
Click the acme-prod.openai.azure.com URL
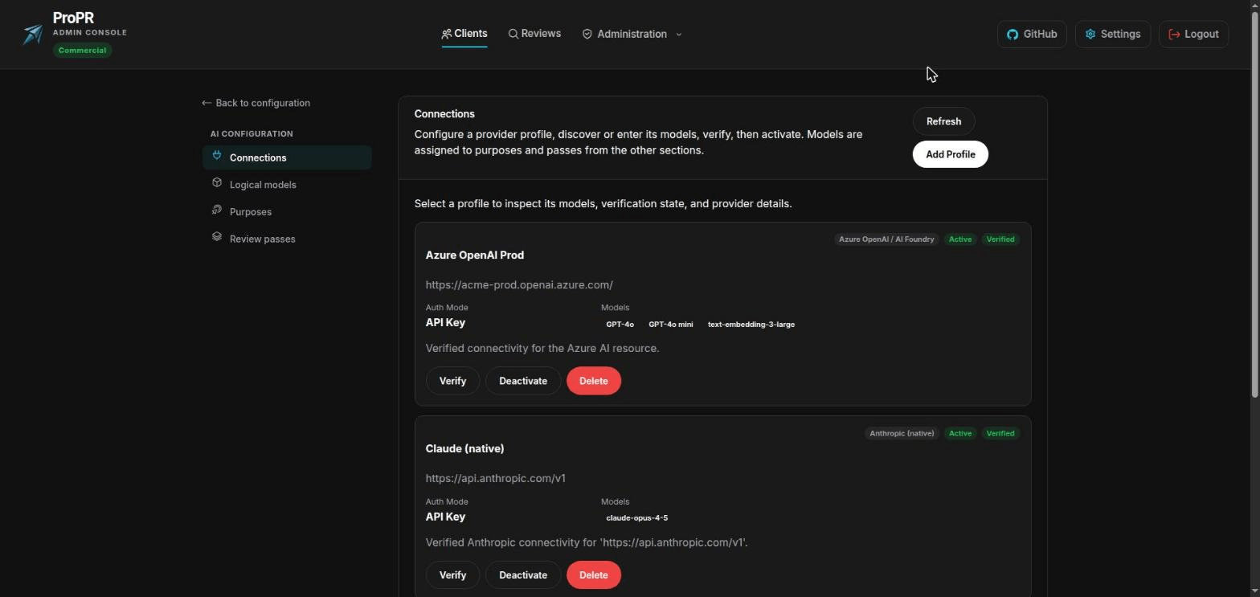click(519, 285)
